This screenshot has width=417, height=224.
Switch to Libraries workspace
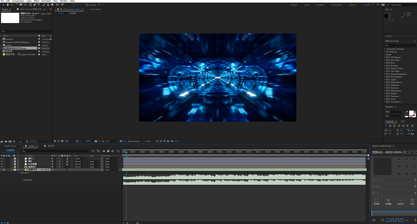[x=352, y=5]
